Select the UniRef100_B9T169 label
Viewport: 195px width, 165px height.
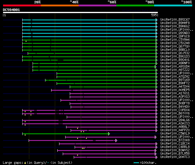(175, 80)
